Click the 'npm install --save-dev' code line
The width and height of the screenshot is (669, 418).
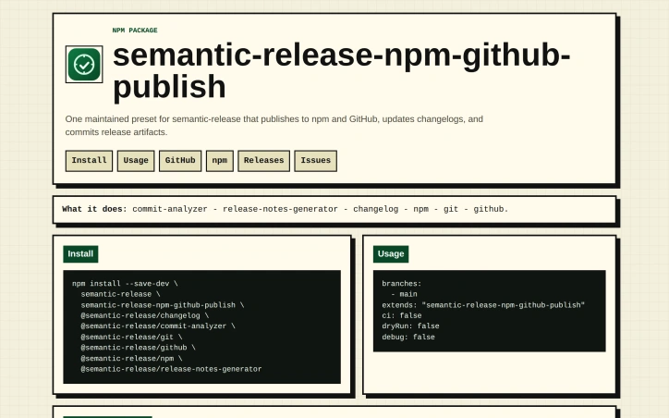tap(125, 284)
